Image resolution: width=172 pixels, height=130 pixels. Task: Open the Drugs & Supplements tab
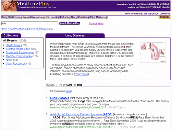click(x=34, y=17)
